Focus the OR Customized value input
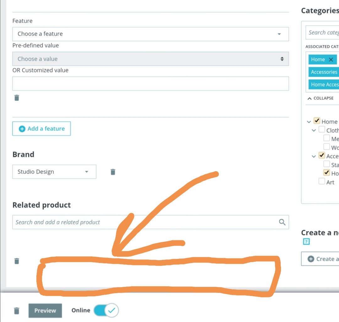The width and height of the screenshot is (339, 322). pos(150,84)
